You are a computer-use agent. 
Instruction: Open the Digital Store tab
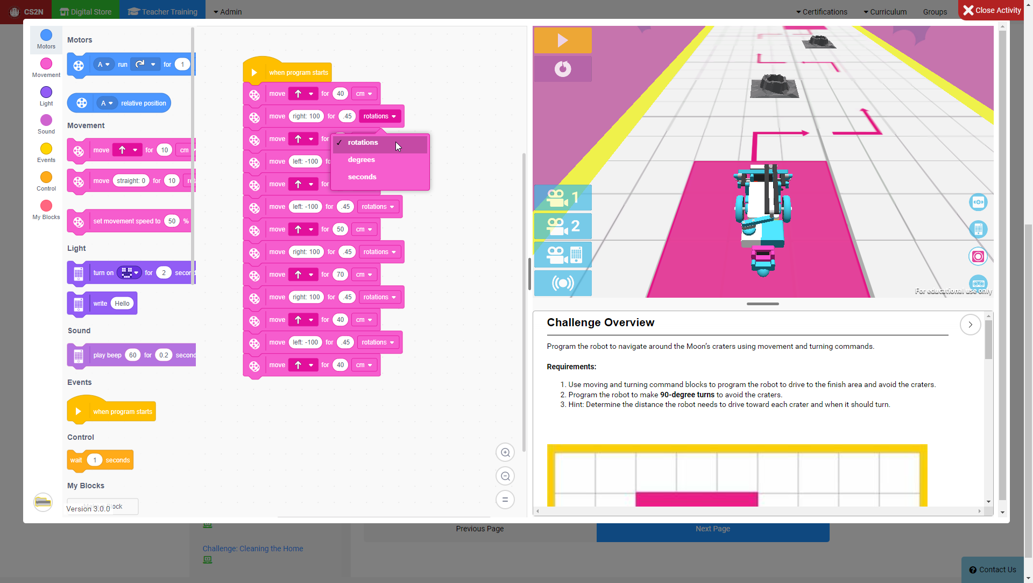[x=86, y=12]
